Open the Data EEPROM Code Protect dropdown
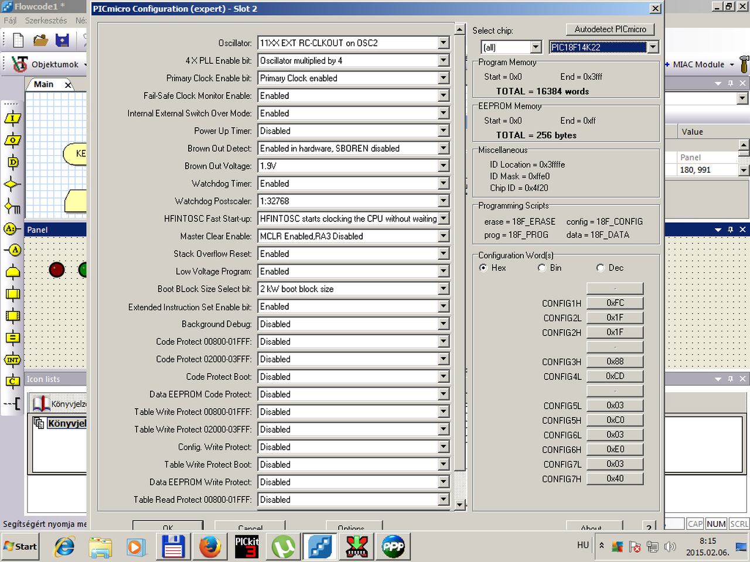The width and height of the screenshot is (750, 562). click(x=444, y=394)
